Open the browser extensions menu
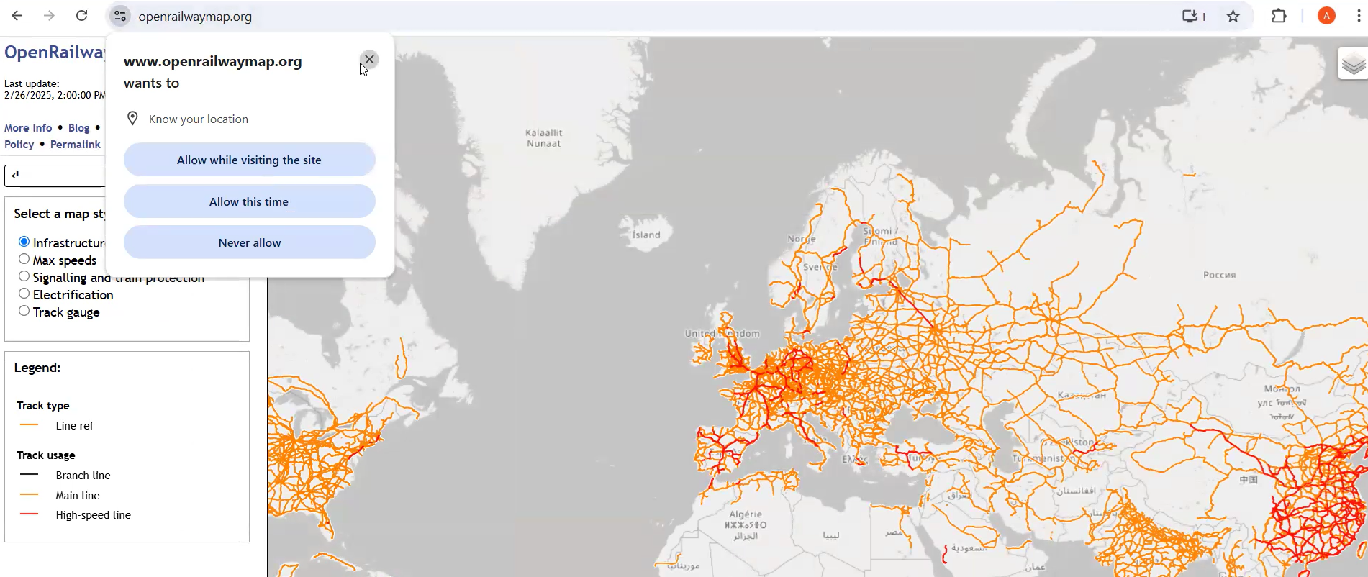 tap(1279, 16)
